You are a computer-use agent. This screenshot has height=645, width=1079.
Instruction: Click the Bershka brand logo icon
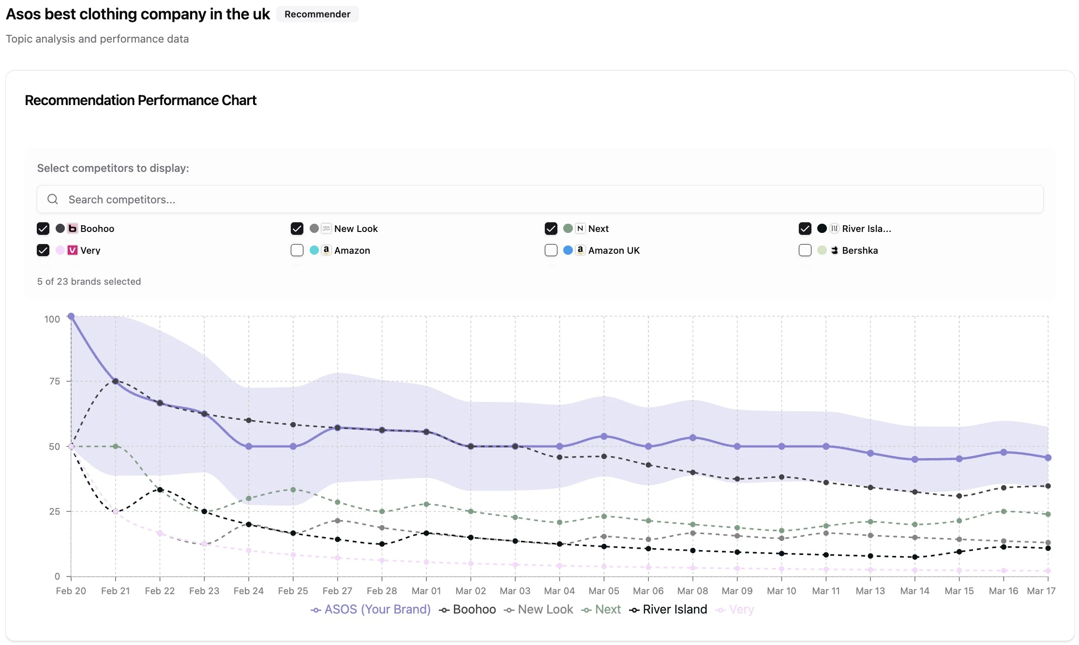(834, 250)
